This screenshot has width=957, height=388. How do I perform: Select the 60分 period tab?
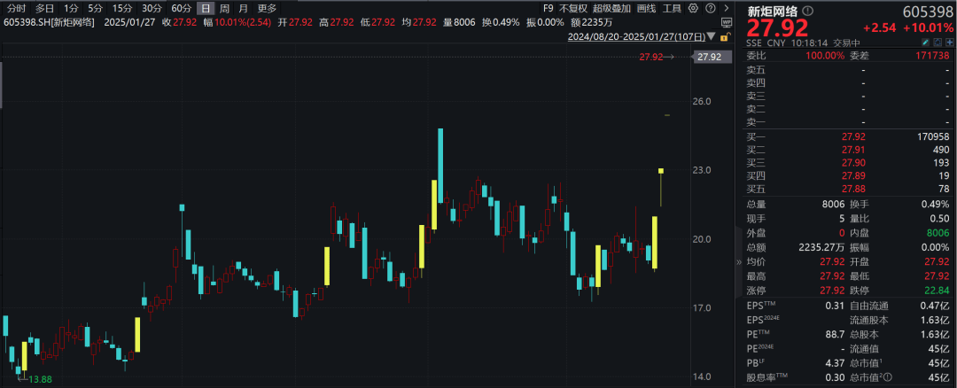tap(182, 9)
